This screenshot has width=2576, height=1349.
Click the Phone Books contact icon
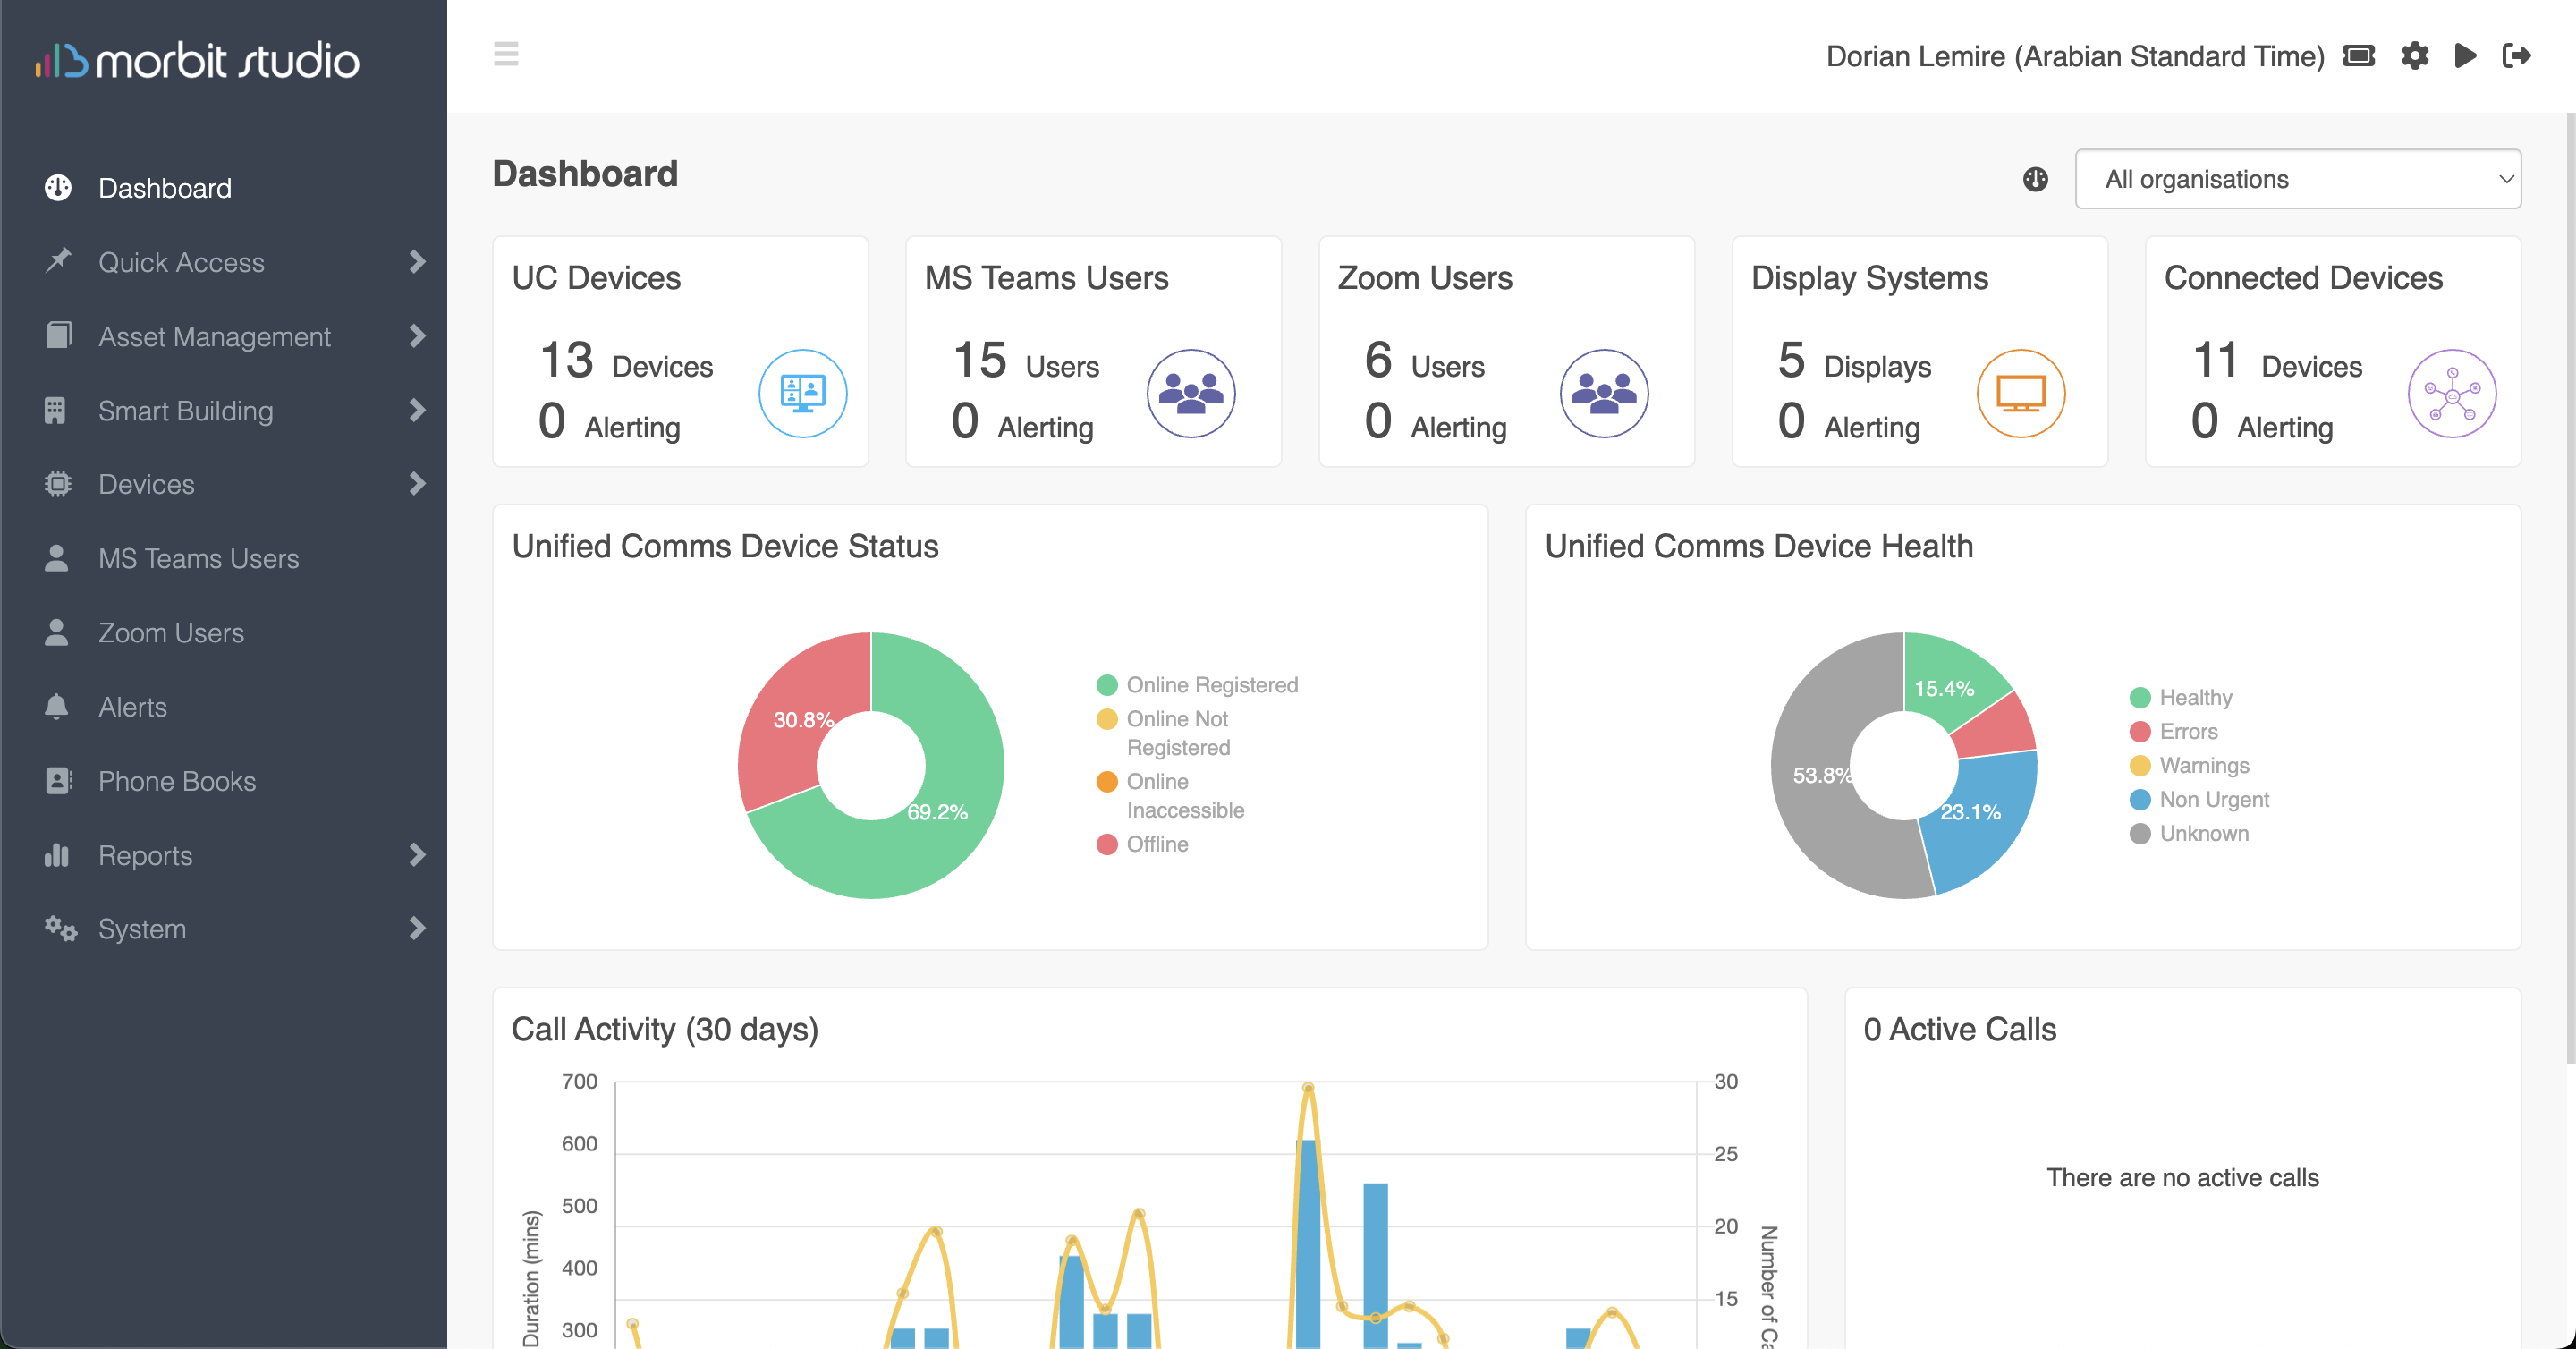pyautogui.click(x=58, y=781)
